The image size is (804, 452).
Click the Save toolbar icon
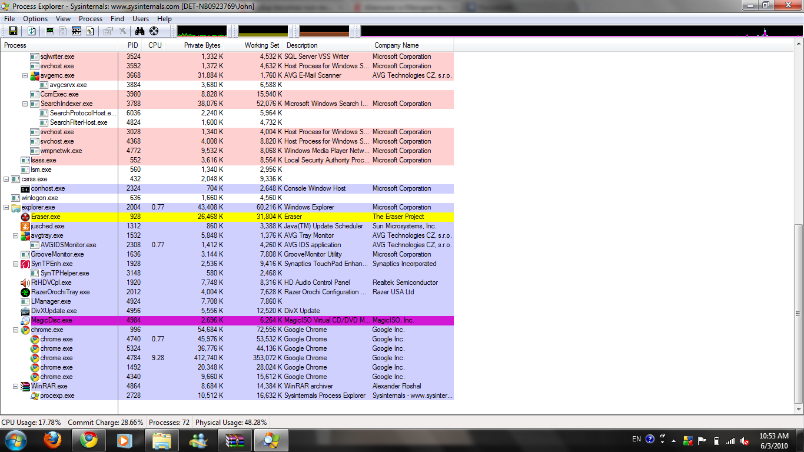point(13,31)
